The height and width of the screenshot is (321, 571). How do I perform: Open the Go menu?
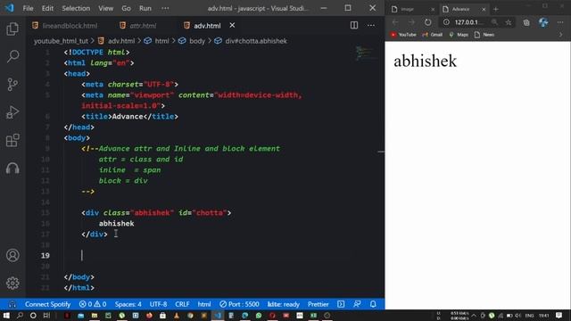coord(126,8)
